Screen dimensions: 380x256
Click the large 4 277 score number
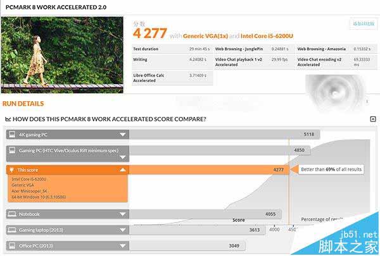coord(150,34)
